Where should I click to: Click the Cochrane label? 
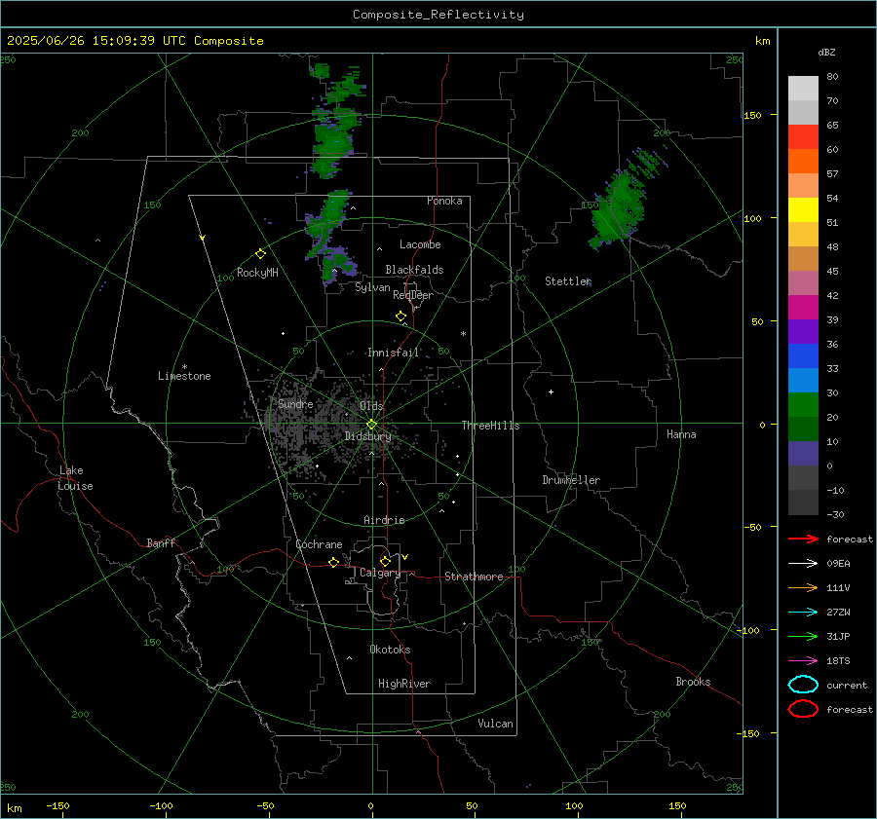(319, 544)
